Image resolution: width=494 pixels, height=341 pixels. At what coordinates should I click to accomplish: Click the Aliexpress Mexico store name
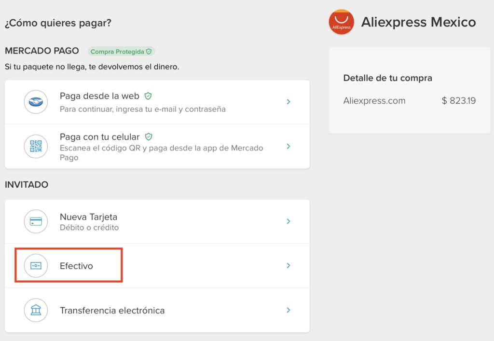pyautogui.click(x=418, y=22)
